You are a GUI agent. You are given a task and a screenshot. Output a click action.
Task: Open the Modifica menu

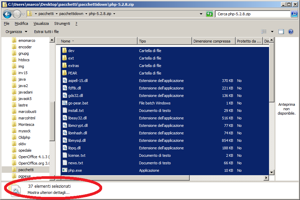point(21,23)
